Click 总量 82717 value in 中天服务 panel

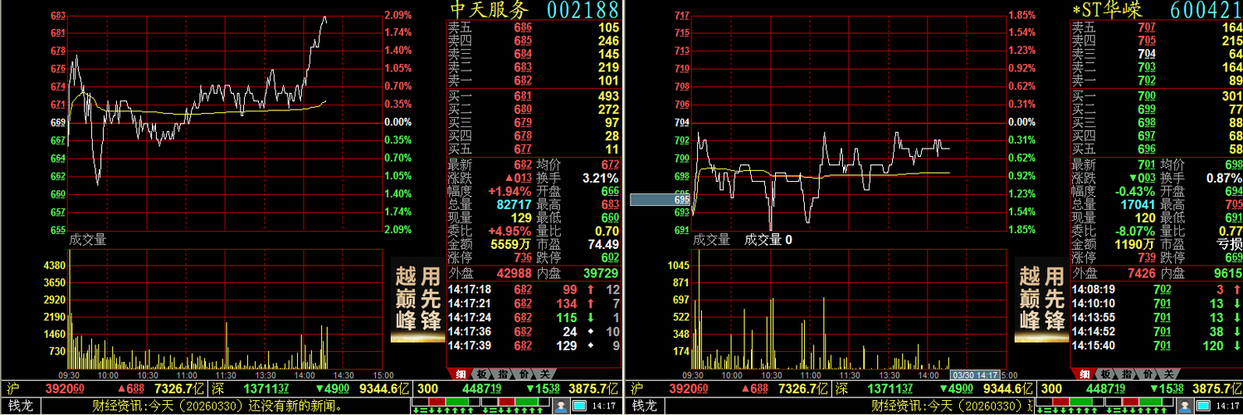514,204
